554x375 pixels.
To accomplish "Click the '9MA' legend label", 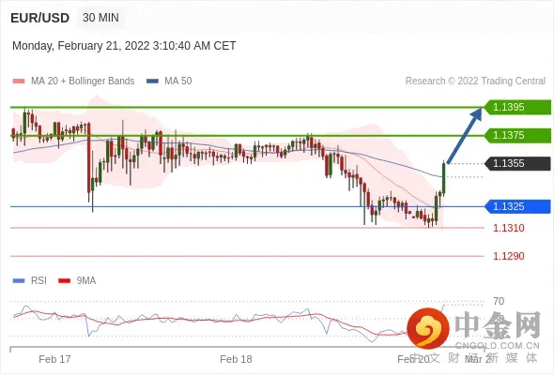I will (x=86, y=281).
